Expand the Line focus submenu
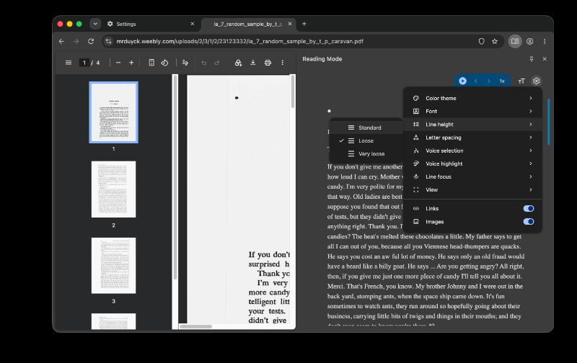 coord(472,176)
